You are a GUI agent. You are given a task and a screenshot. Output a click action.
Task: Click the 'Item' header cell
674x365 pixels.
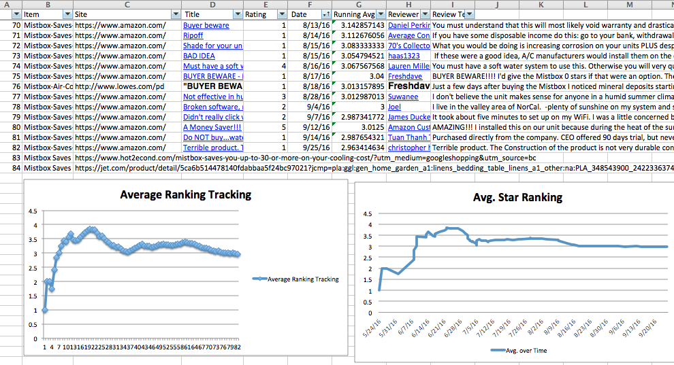48,14
